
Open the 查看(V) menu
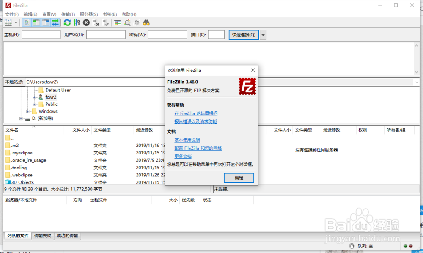click(x=49, y=14)
